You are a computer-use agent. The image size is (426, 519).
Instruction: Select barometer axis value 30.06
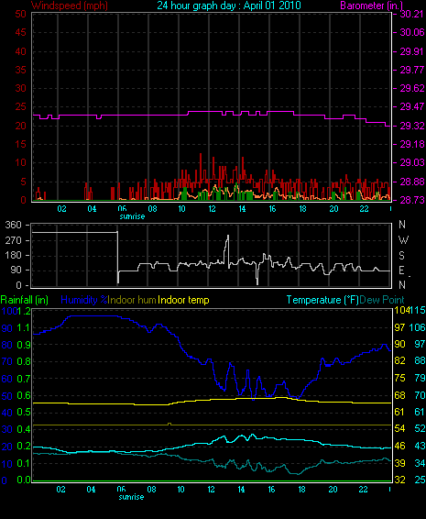pyautogui.click(x=411, y=32)
